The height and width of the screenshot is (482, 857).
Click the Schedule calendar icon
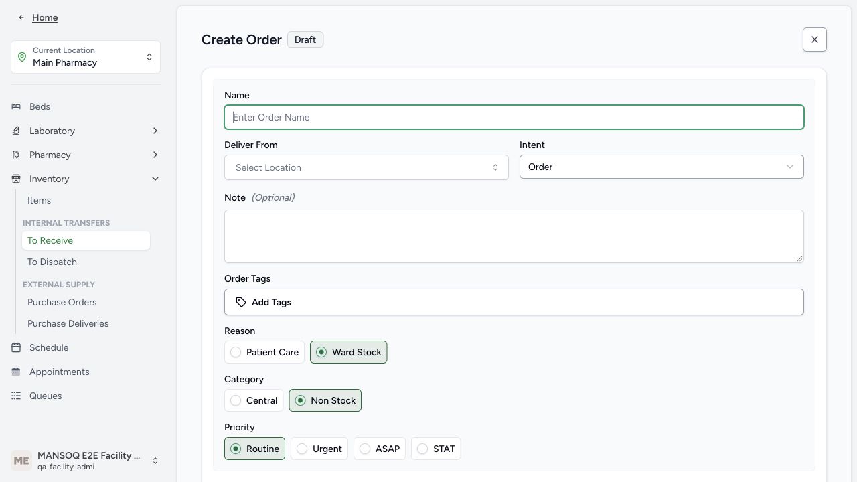(16, 347)
